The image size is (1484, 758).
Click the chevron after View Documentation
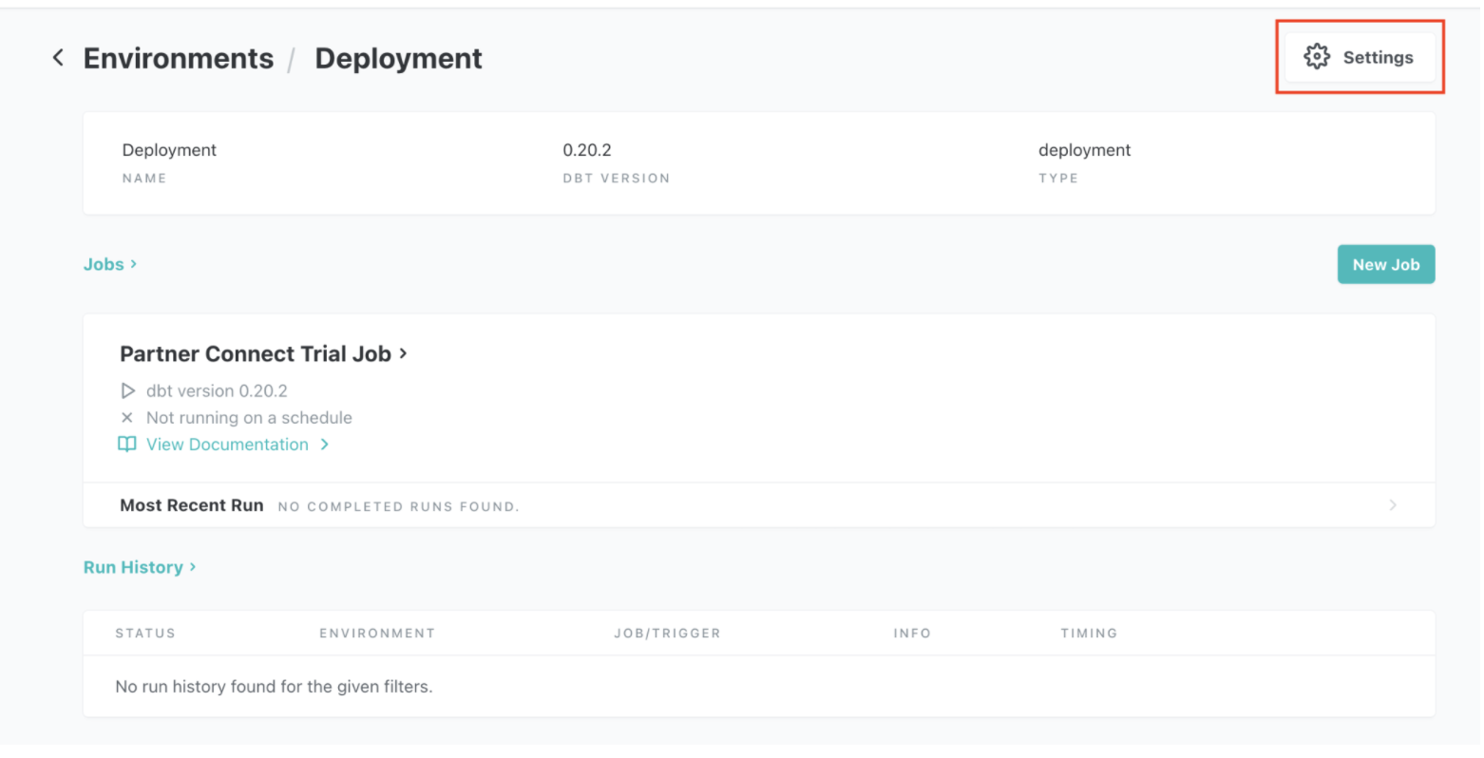click(x=325, y=445)
